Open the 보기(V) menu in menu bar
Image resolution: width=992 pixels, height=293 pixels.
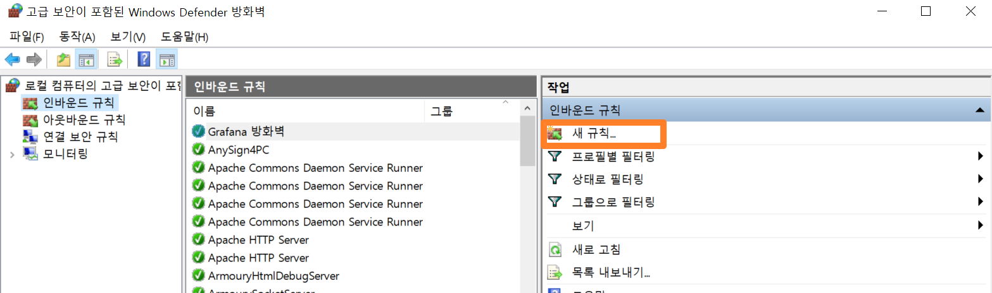coord(128,37)
